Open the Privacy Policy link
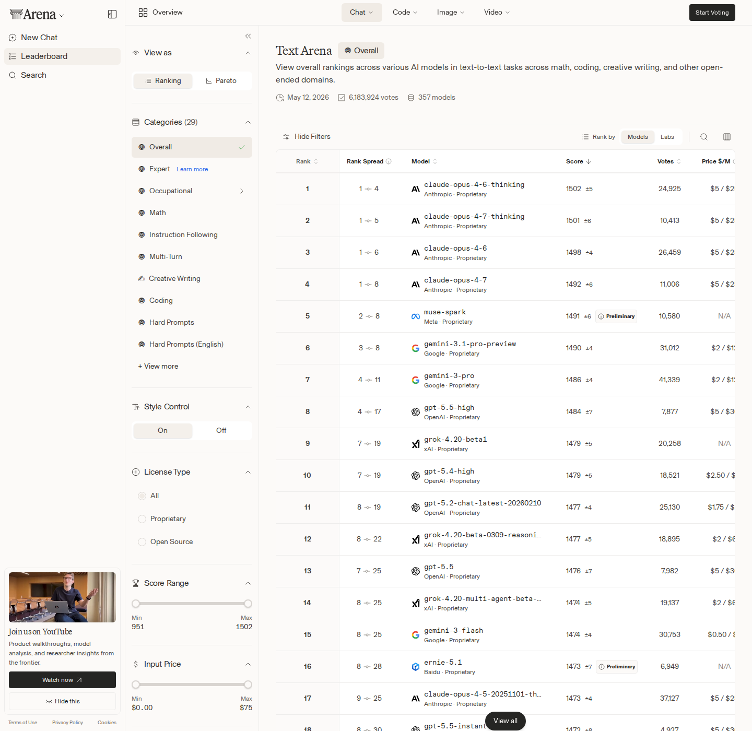752x731 pixels. tap(67, 723)
